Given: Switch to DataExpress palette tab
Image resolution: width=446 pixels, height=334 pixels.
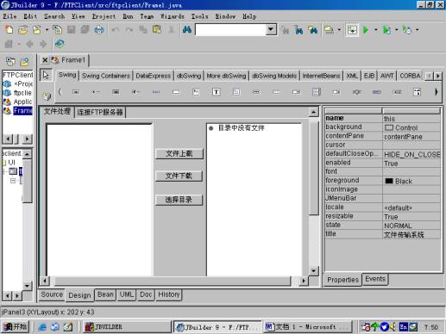Looking at the screenshot, I should point(154,76).
